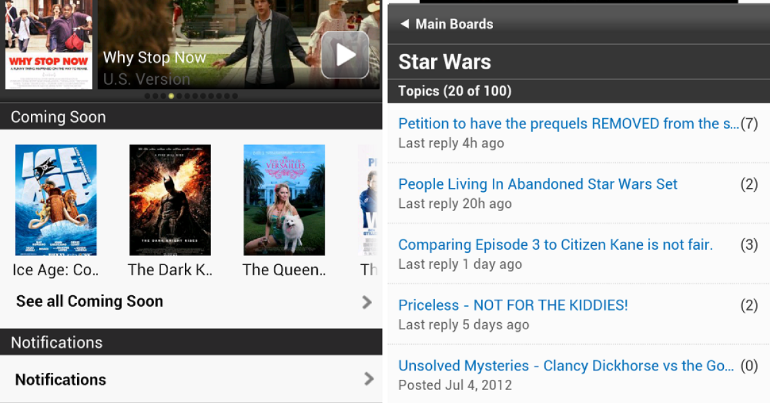770x403 pixels.
Task: Open The Queen of Versailles poster
Action: [284, 200]
